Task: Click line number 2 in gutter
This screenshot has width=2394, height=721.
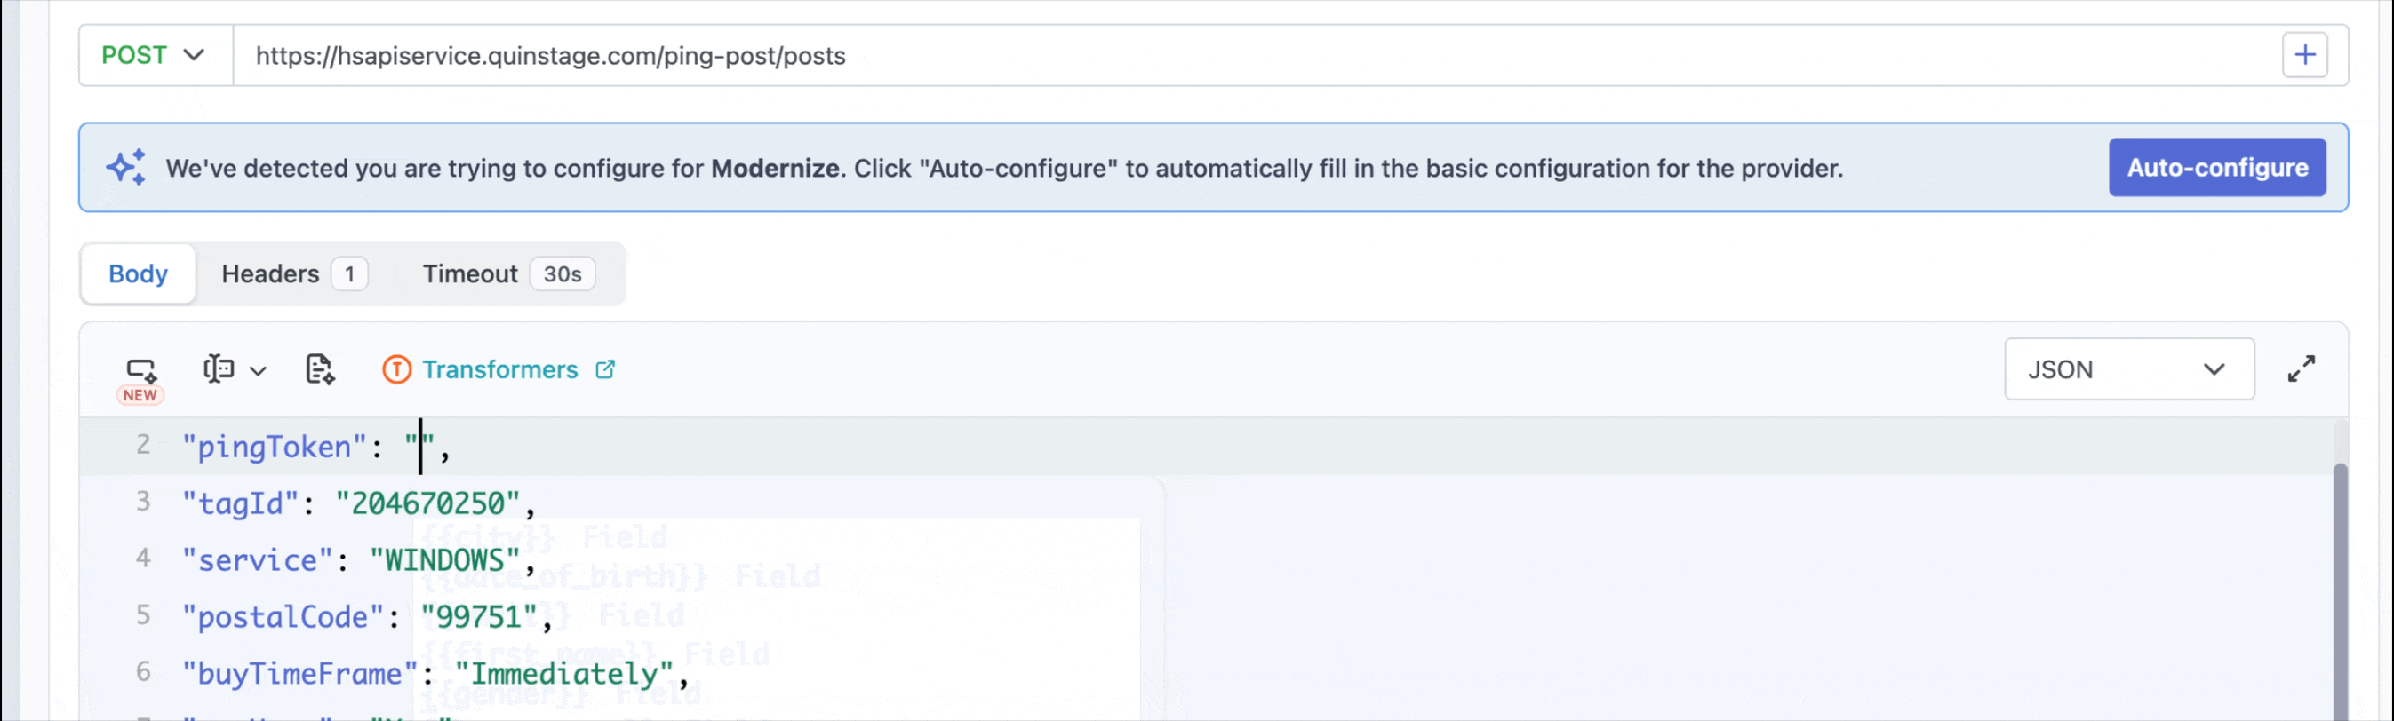Action: pyautogui.click(x=143, y=445)
